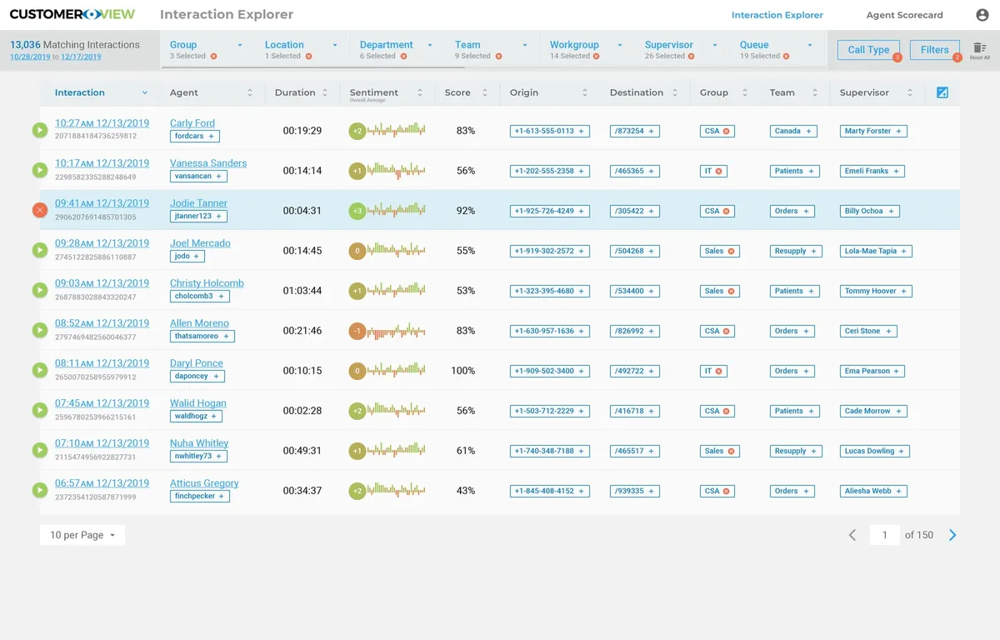The height and width of the screenshot is (640, 1000).
Task: Expand the Queue filter dropdown
Action: (x=810, y=45)
